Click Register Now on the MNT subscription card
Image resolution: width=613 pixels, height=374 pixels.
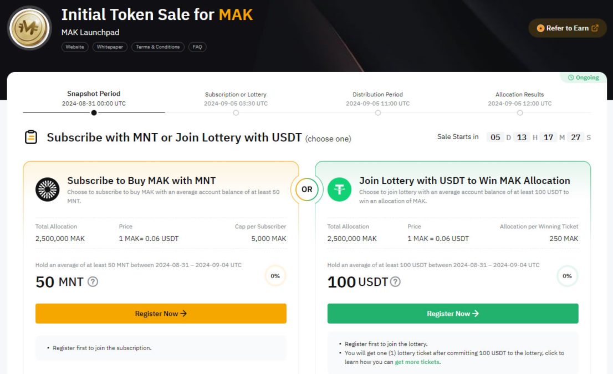[x=161, y=313]
